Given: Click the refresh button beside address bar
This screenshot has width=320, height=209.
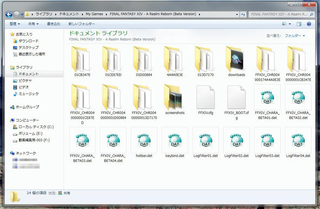Looking at the screenshot, I should (x=243, y=14).
